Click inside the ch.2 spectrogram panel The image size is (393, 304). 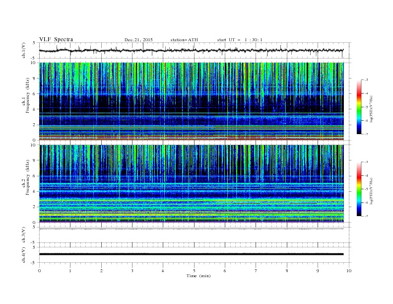tap(191, 184)
